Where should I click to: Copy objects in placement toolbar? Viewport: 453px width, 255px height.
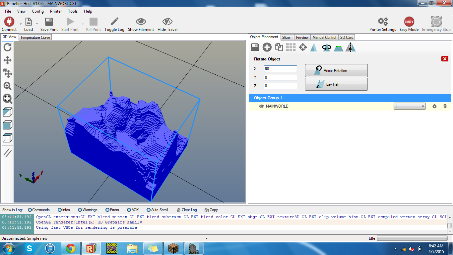[x=279, y=47]
